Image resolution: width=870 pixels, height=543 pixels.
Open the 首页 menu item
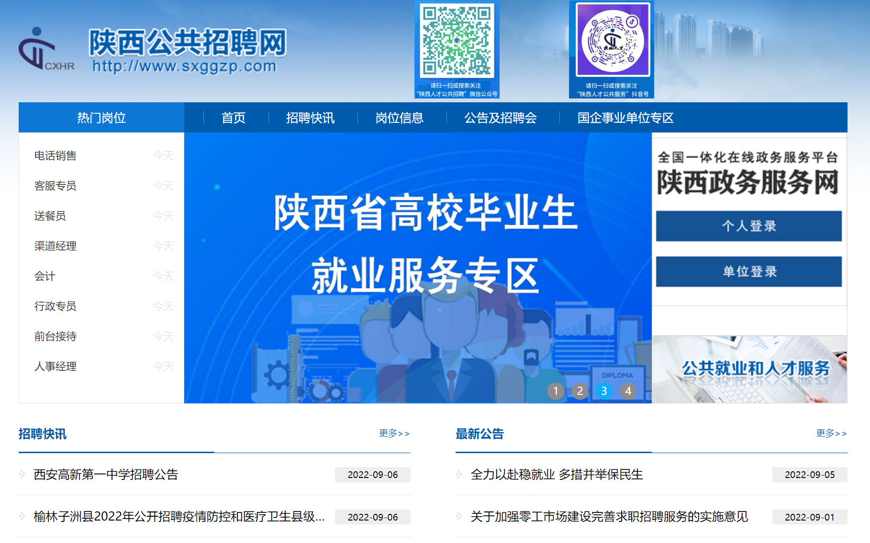coord(234,118)
